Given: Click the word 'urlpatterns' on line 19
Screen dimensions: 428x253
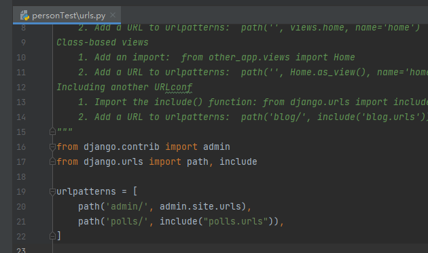Looking at the screenshot, I should [x=86, y=191].
